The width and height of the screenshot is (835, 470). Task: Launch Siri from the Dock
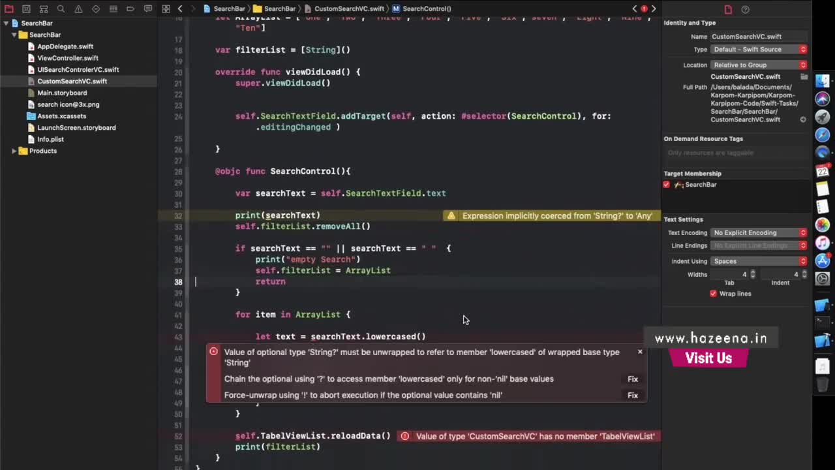[x=823, y=99]
